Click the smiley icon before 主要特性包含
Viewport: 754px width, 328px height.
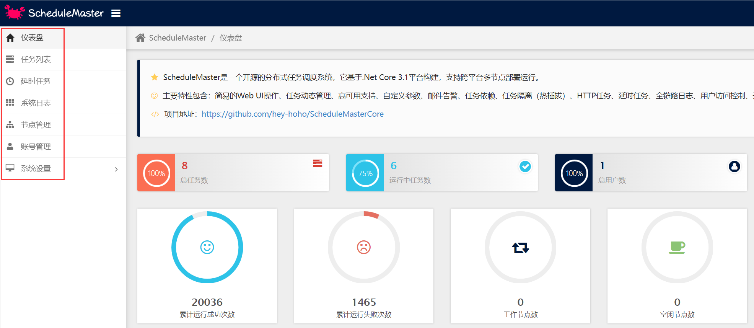[154, 96]
